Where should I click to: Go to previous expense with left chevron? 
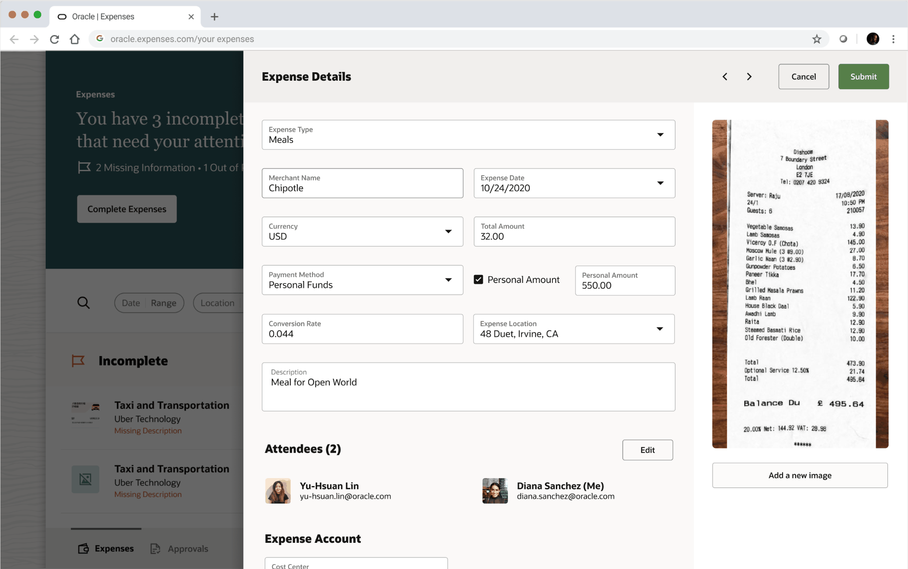(x=725, y=77)
